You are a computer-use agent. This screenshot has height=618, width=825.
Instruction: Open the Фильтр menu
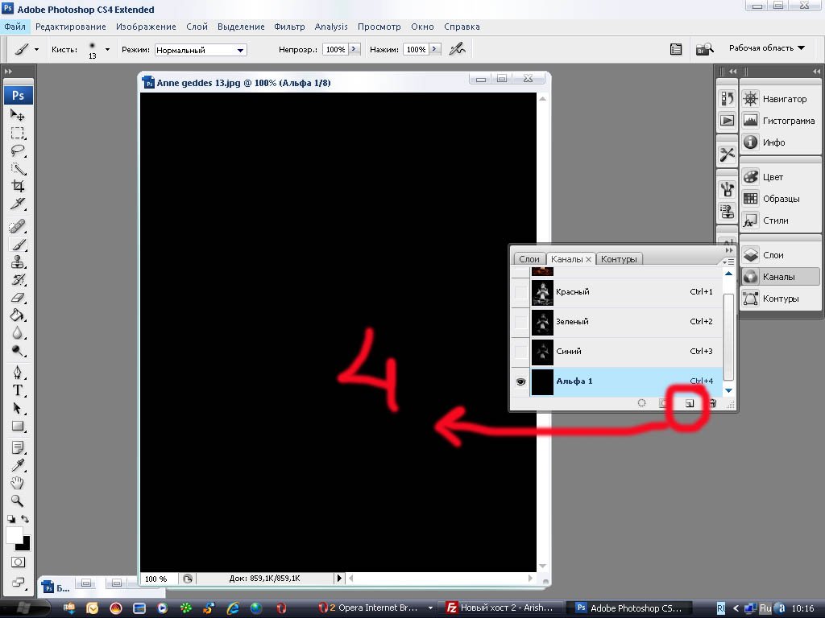[x=289, y=27]
